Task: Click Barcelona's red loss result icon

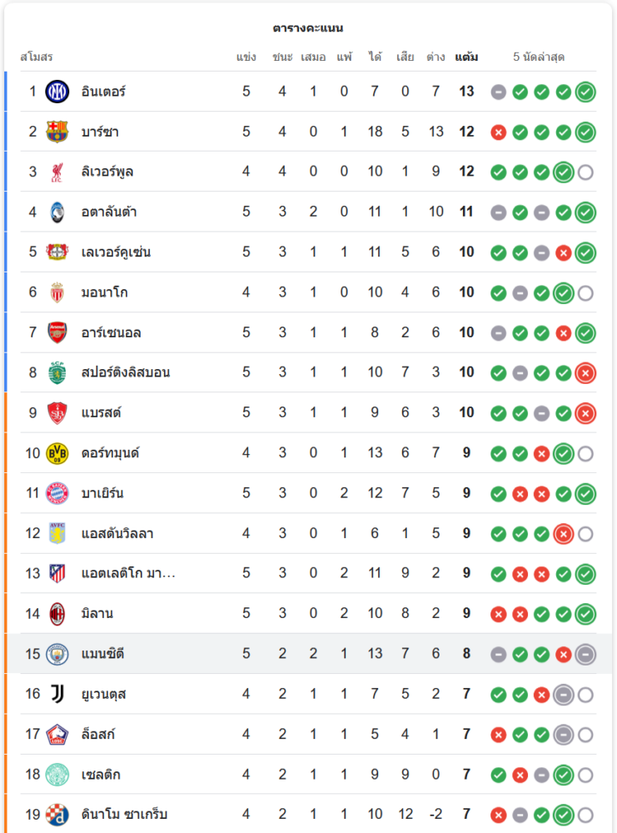Action: [499, 132]
